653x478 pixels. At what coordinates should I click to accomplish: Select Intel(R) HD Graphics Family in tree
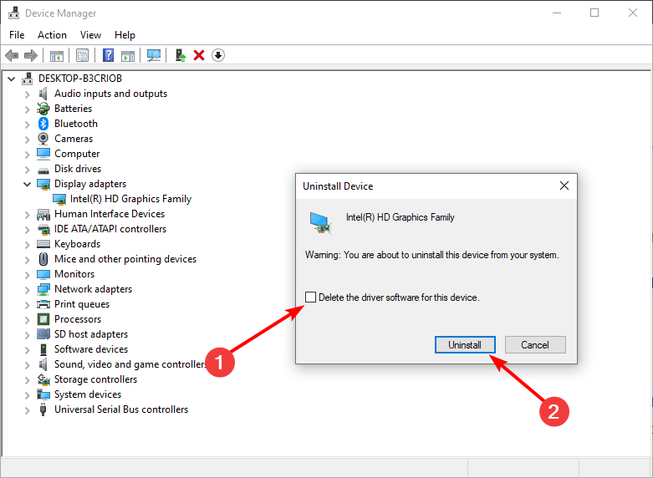[x=130, y=199]
